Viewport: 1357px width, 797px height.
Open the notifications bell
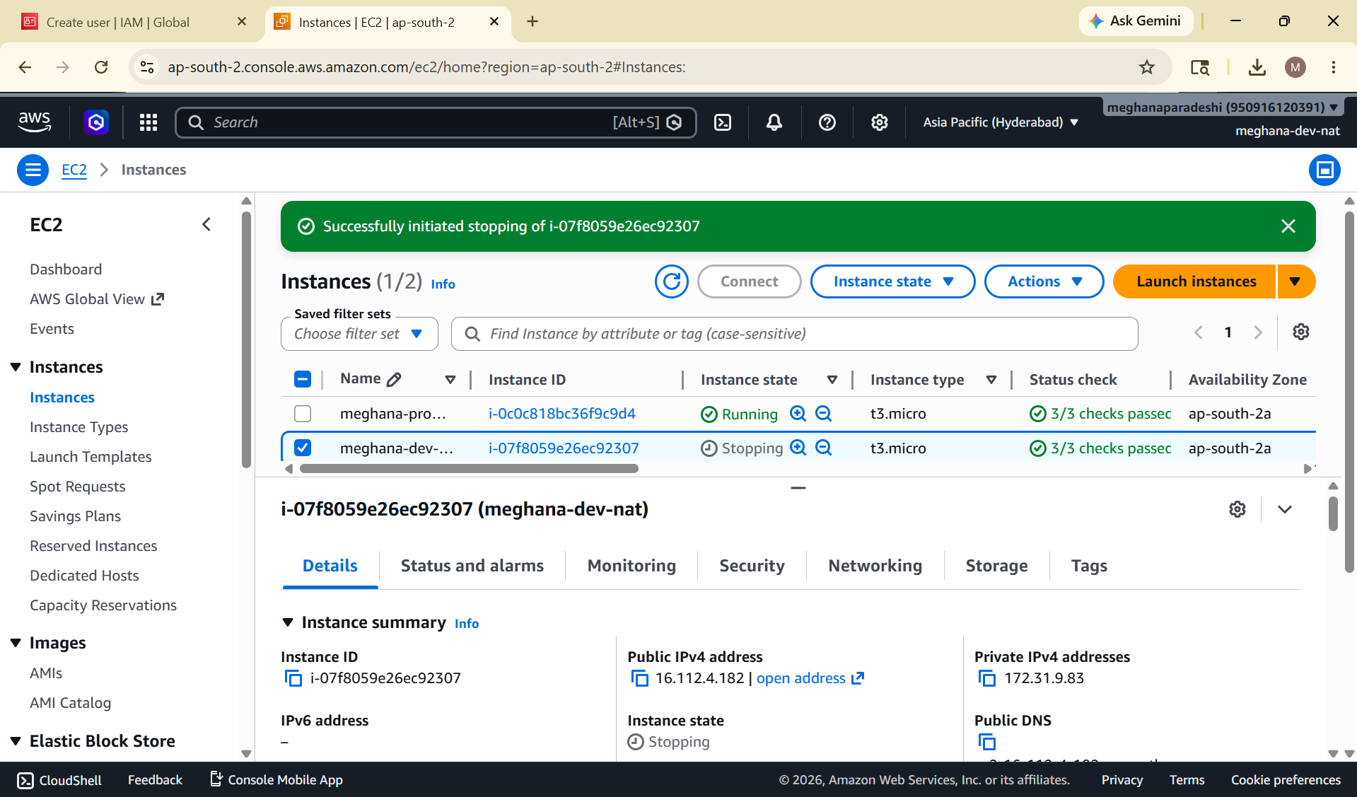tap(774, 122)
